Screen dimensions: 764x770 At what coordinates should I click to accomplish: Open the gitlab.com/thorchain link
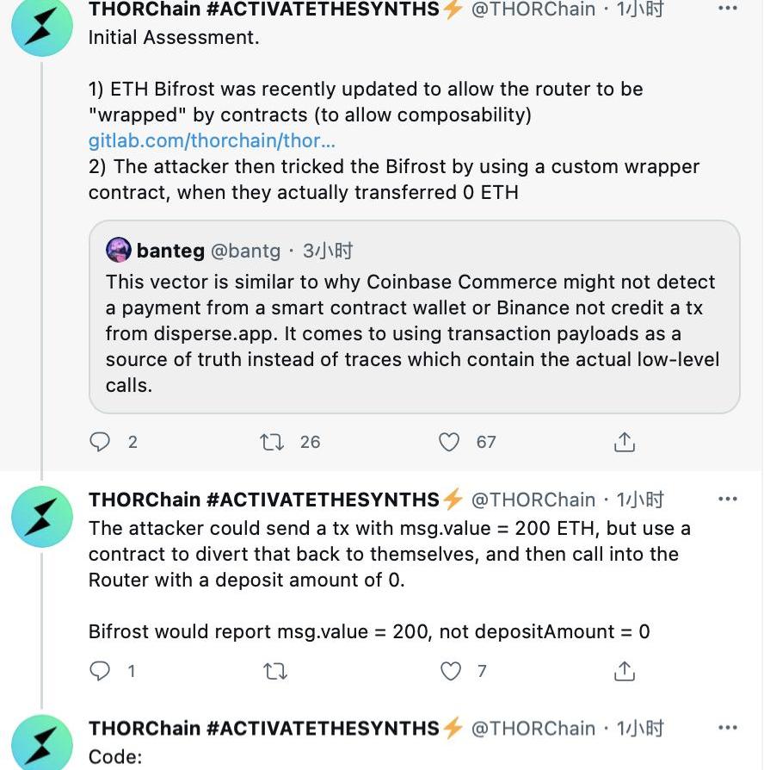pyautogui.click(x=212, y=140)
